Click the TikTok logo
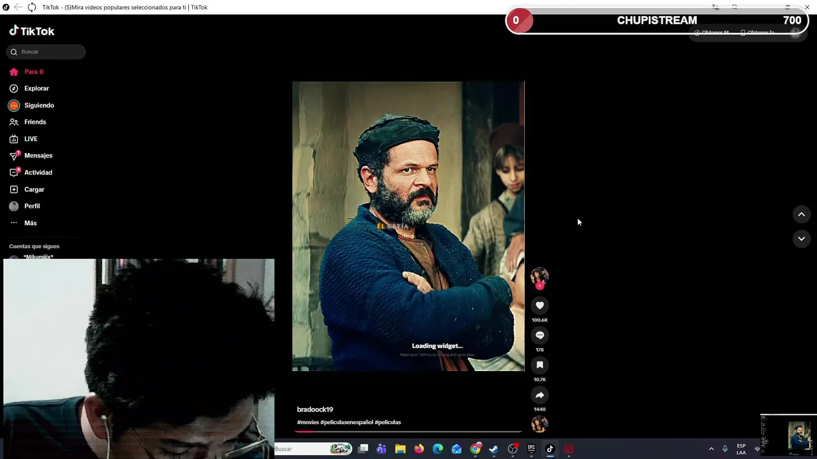The width and height of the screenshot is (817, 459). (x=32, y=31)
